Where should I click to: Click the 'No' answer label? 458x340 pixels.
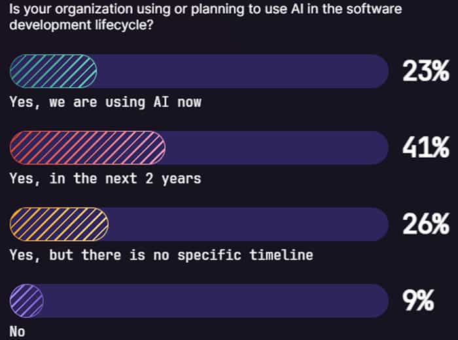[17, 332]
